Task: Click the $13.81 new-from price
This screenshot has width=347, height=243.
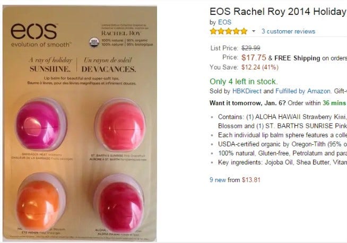Action: click(251, 180)
